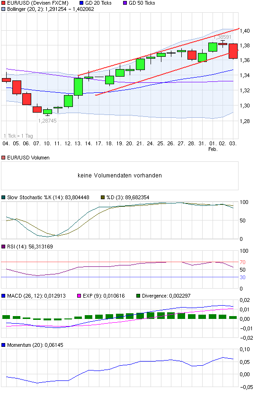
Task: Click the blue Momentum (20) legend swatch
Action: pyautogui.click(x=3, y=345)
